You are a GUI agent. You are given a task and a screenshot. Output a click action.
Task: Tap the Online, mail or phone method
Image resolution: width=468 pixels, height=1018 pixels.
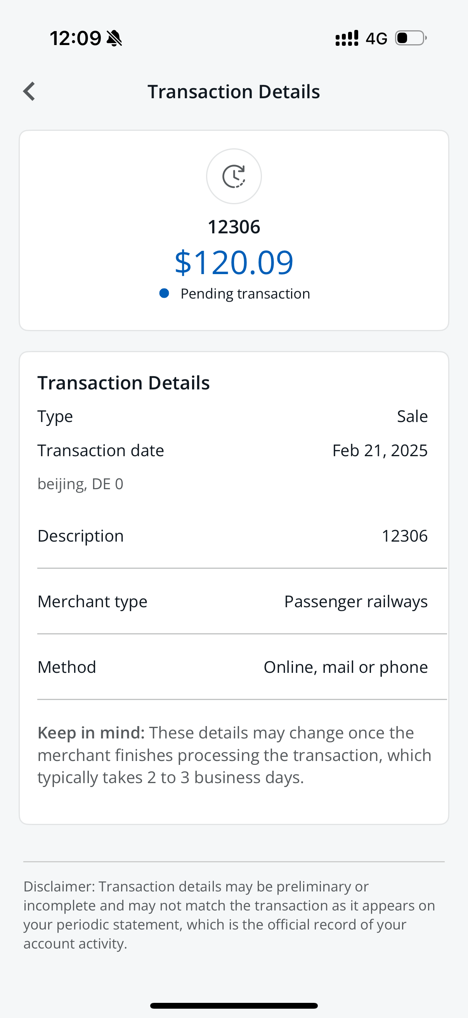[x=346, y=667]
